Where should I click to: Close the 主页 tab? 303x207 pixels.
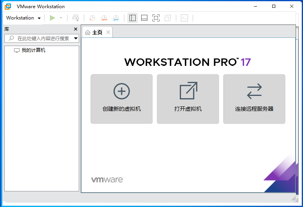(108, 32)
